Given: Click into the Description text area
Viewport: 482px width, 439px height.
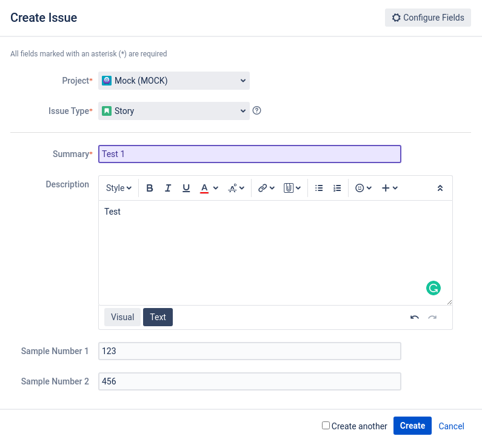Looking at the screenshot, I should pos(275,253).
